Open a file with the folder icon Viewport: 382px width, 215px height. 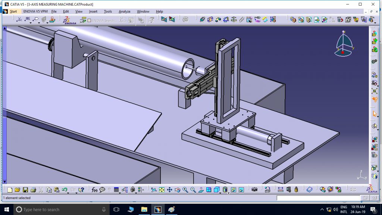(x=17, y=190)
